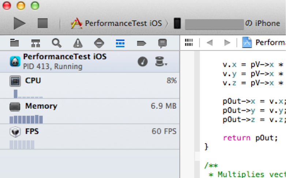Image resolution: width=286 pixels, height=178 pixels.
Task: Click the Xcode project icon in scheme selector
Action: click(76, 23)
